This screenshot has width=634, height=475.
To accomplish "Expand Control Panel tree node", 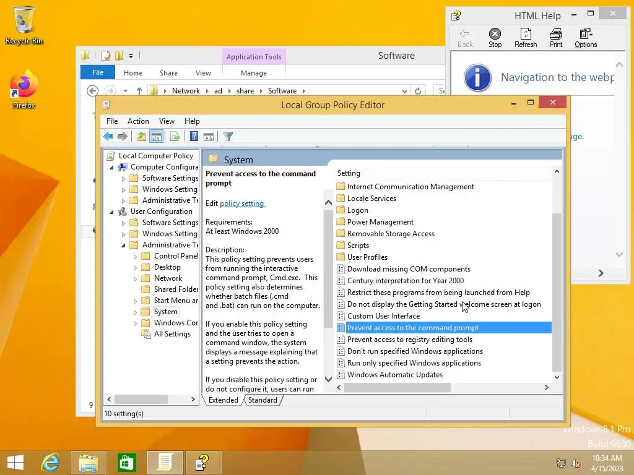I will click(135, 257).
